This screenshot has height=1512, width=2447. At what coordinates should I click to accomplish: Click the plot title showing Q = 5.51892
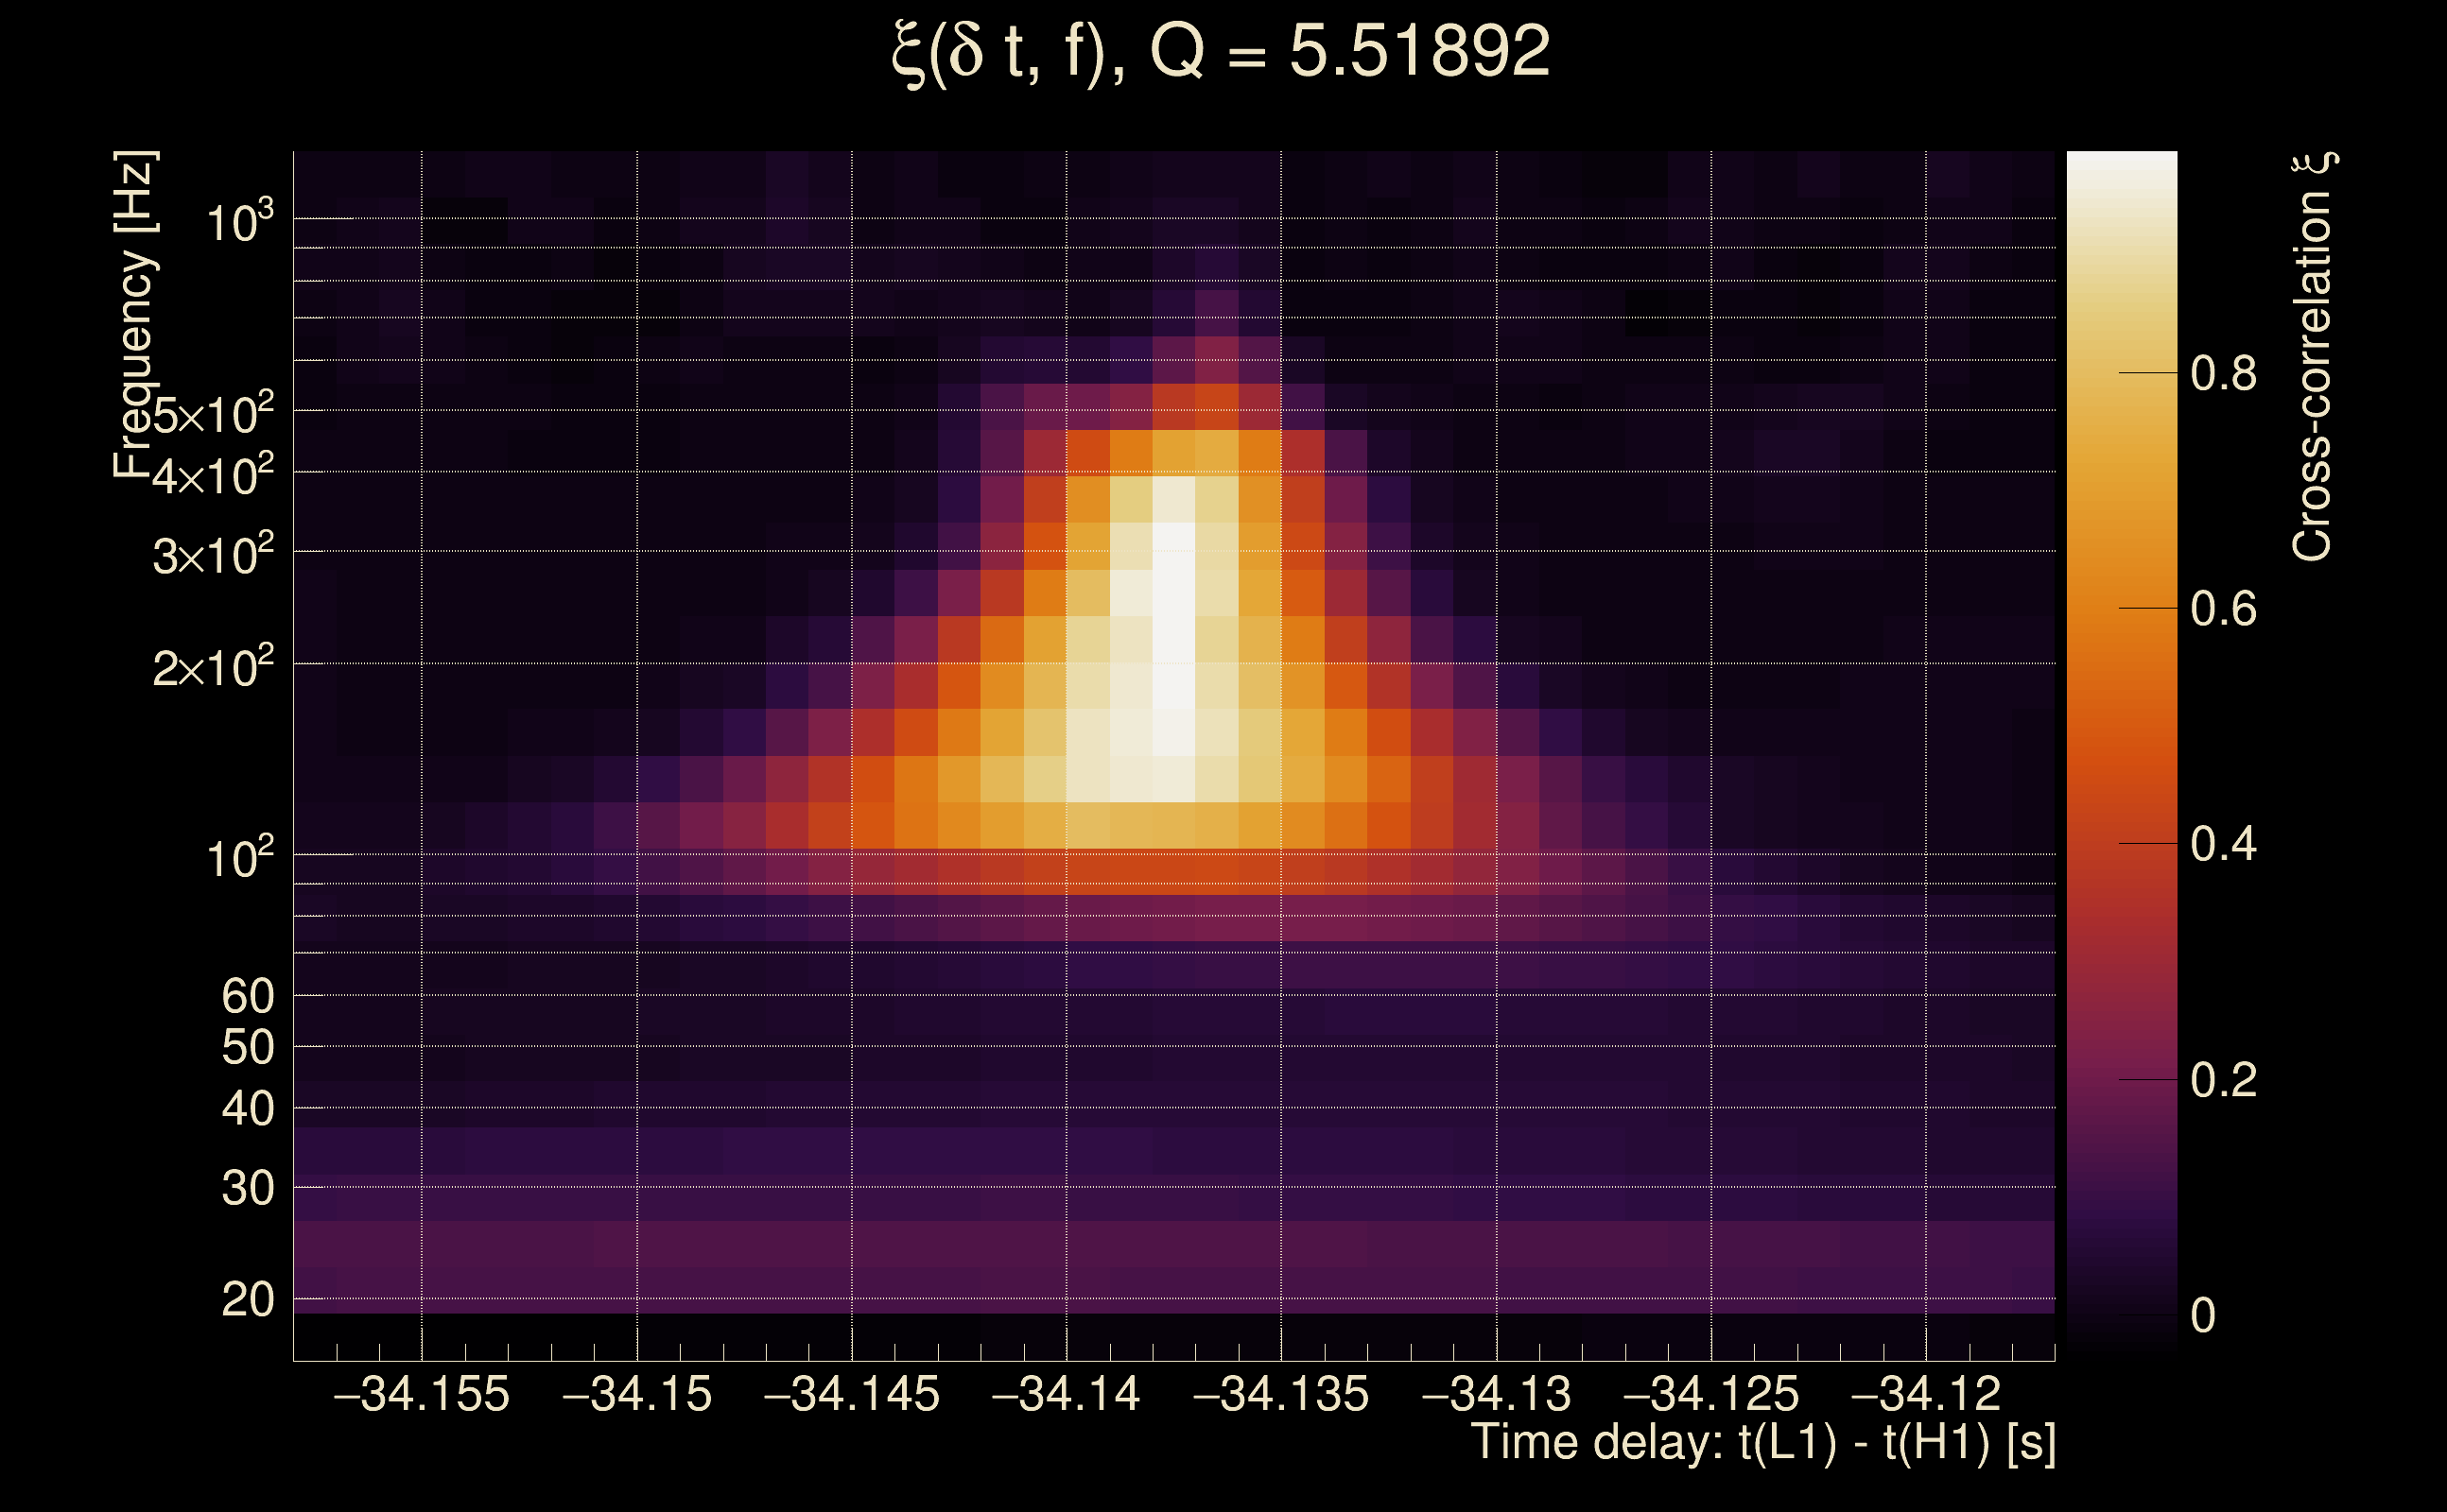pos(1221,52)
